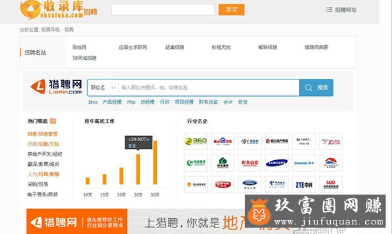Image resolution: width=392 pixels, height=234 pixels.
Task: Open the orange icon next to 热门职能
Action: (53, 121)
